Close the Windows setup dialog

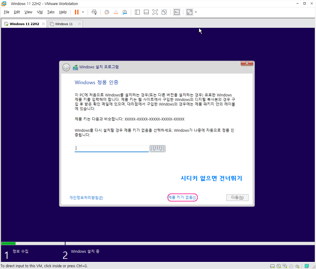pyautogui.click(x=247, y=63)
